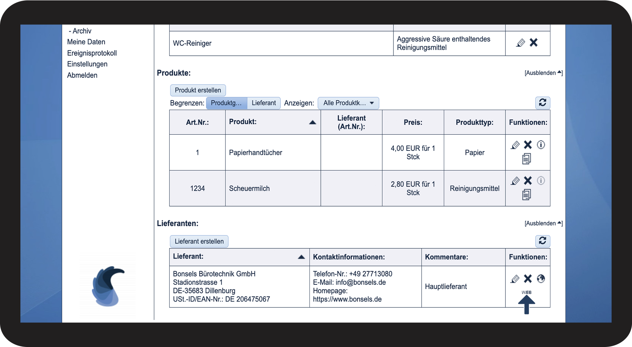The image size is (632, 347).
Task: Edit the Papierhandtücher product
Action: [x=515, y=145]
